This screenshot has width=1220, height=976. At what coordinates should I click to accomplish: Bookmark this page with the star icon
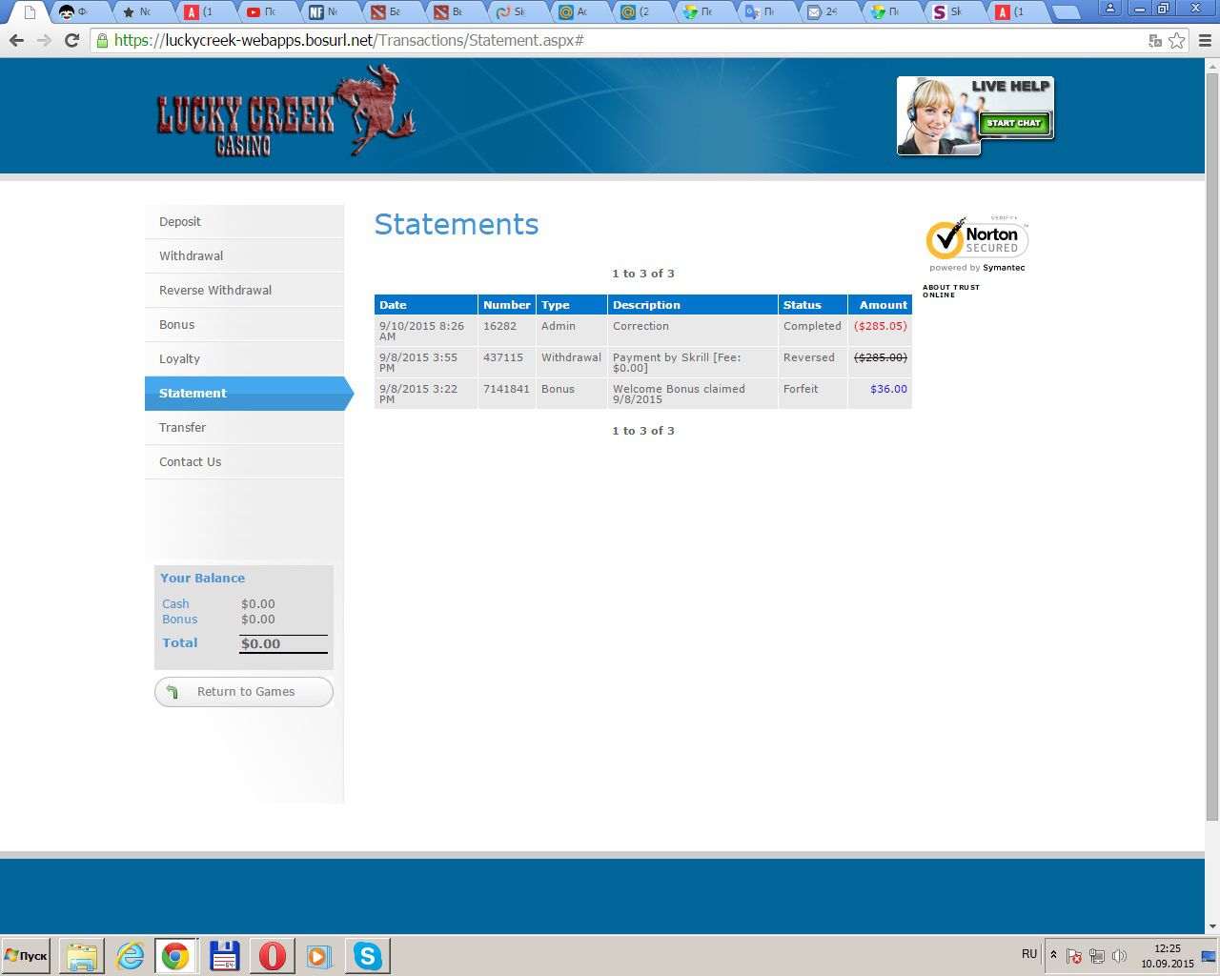(1177, 41)
